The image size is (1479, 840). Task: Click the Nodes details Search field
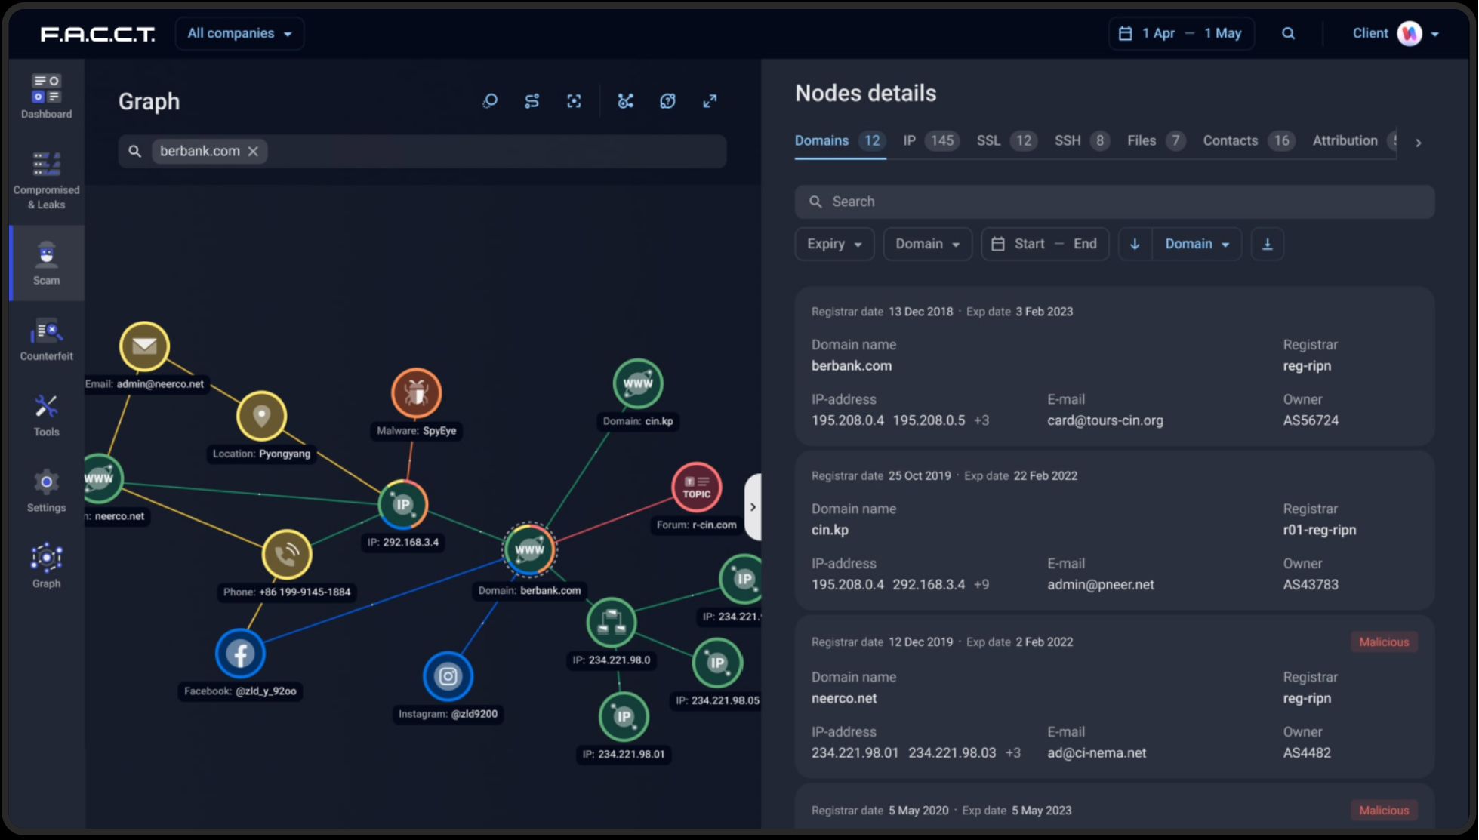click(1114, 202)
